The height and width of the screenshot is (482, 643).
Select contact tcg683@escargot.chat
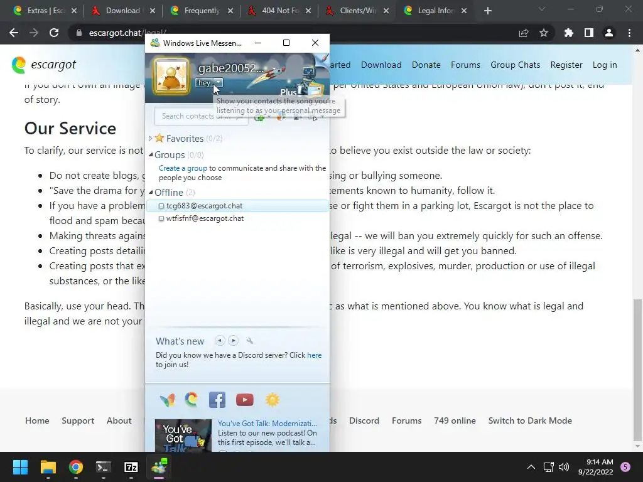pyautogui.click(x=237, y=206)
